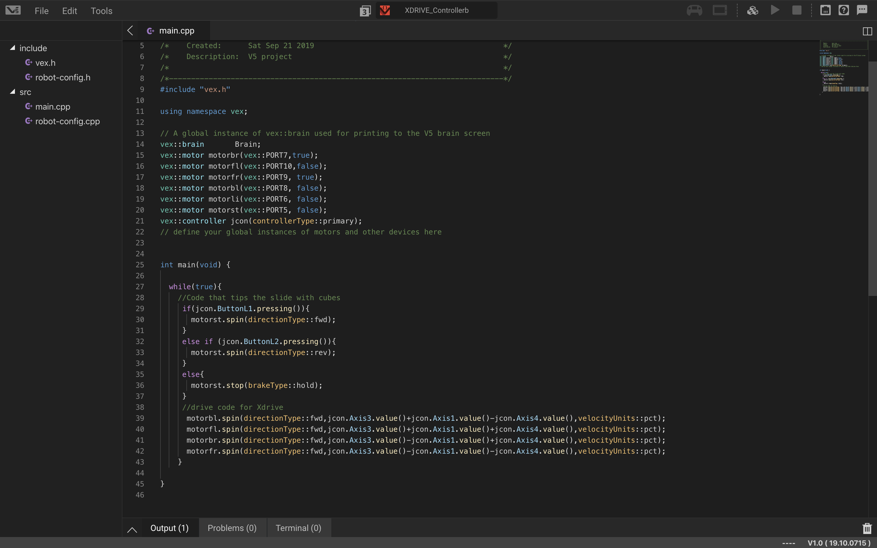Switch to the Problems (0) tab
877x548 pixels.
point(232,528)
